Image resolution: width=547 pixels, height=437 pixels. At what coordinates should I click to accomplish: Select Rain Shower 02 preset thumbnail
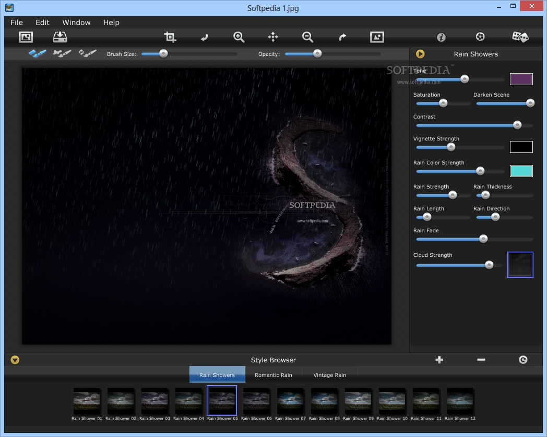tap(121, 400)
